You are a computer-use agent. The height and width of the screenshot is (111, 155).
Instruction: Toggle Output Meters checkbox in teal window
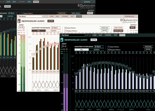(x=108, y=50)
